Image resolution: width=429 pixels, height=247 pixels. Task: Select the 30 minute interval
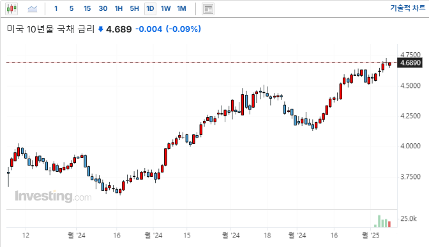[x=103, y=9]
